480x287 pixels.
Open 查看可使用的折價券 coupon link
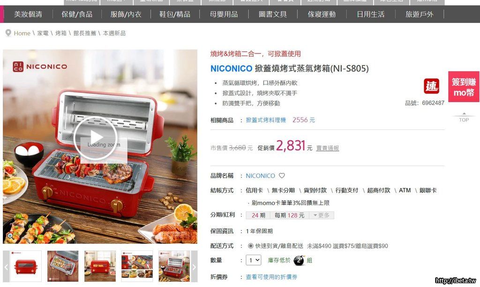pyautogui.click(x=271, y=277)
